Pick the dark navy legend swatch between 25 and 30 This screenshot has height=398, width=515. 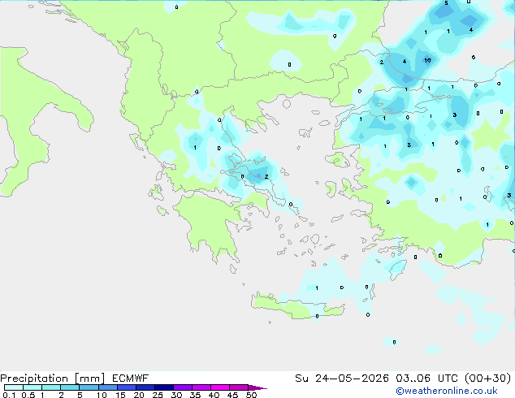coord(164,387)
